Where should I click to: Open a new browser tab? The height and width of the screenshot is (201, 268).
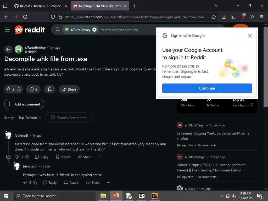click(x=135, y=6)
